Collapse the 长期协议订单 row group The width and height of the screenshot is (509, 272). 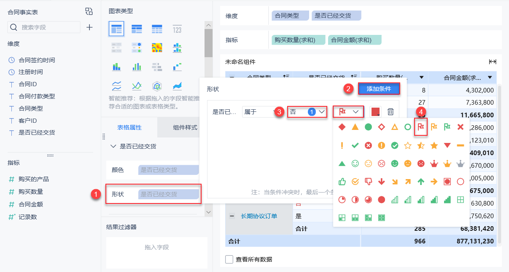[x=232, y=216]
